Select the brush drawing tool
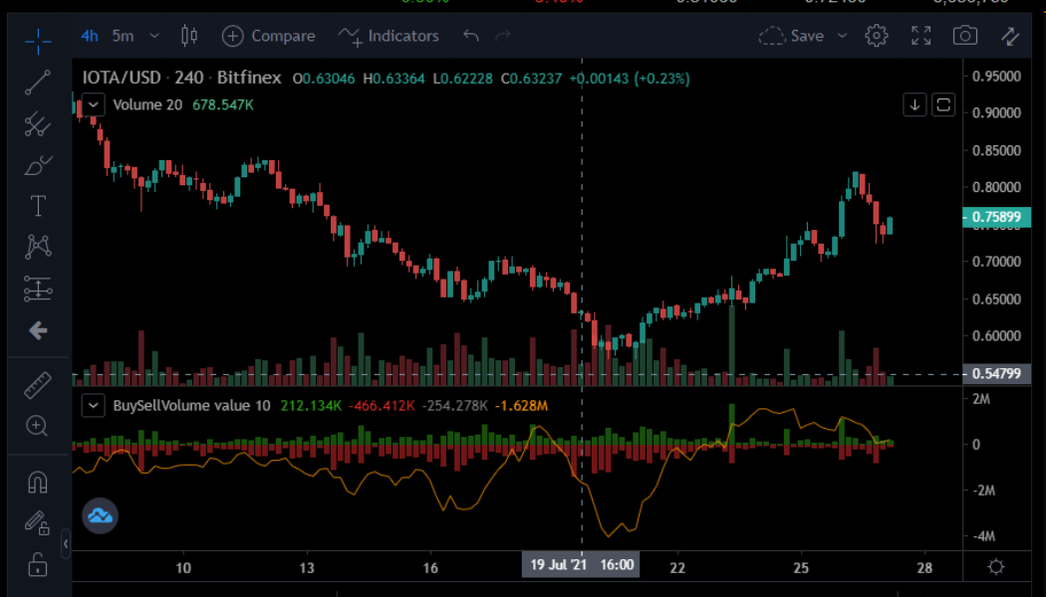The width and height of the screenshot is (1046, 597). (38, 165)
